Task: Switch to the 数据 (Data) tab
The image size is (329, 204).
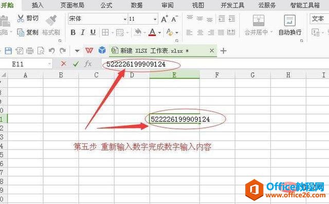Action: pyautogui.click(x=137, y=5)
